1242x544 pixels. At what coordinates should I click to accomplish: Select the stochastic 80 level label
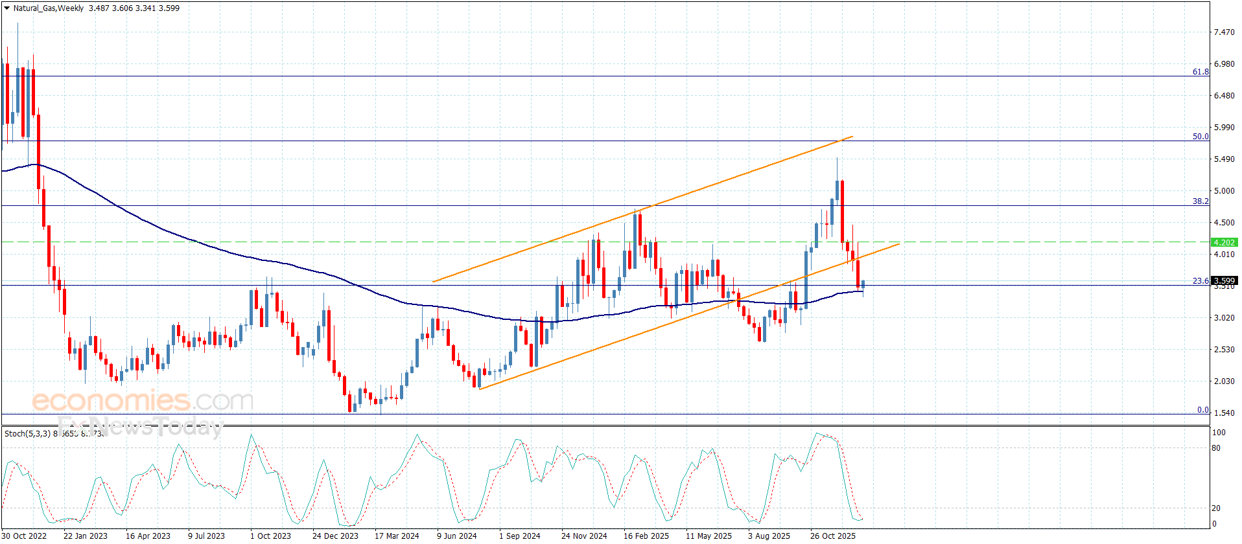[x=1216, y=448]
